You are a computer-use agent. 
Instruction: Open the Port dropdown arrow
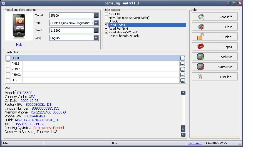[x=96, y=23]
